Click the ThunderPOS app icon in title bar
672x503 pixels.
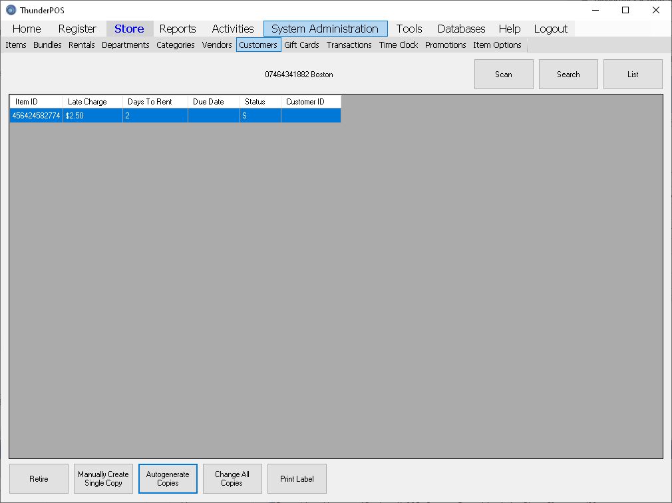(x=11, y=10)
